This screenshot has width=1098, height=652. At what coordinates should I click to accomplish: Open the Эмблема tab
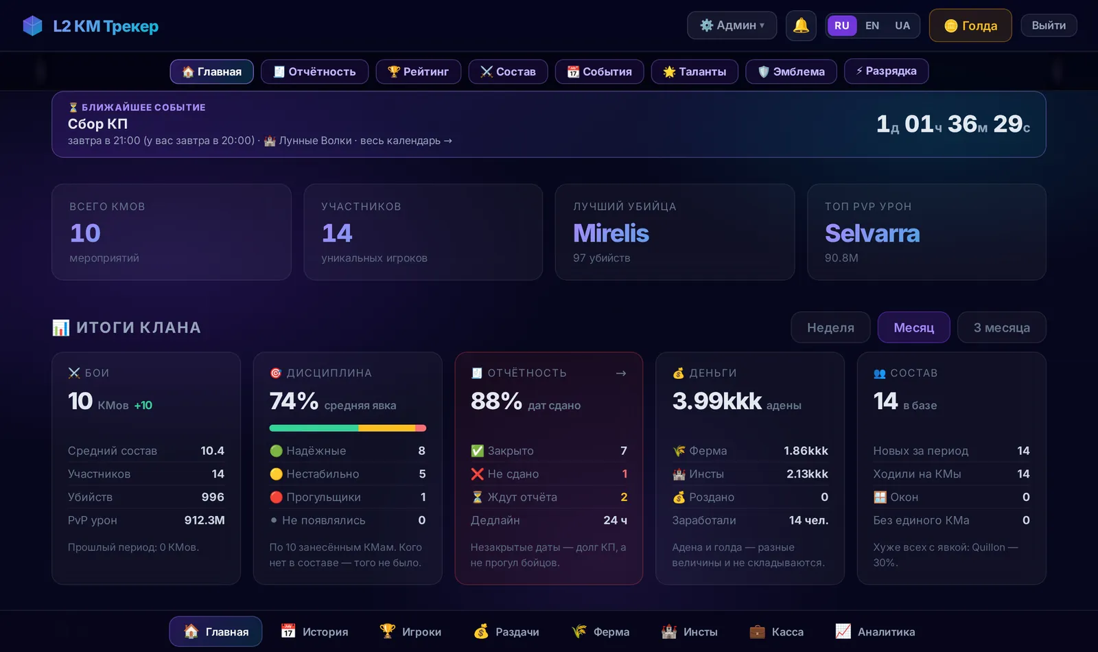(x=791, y=71)
